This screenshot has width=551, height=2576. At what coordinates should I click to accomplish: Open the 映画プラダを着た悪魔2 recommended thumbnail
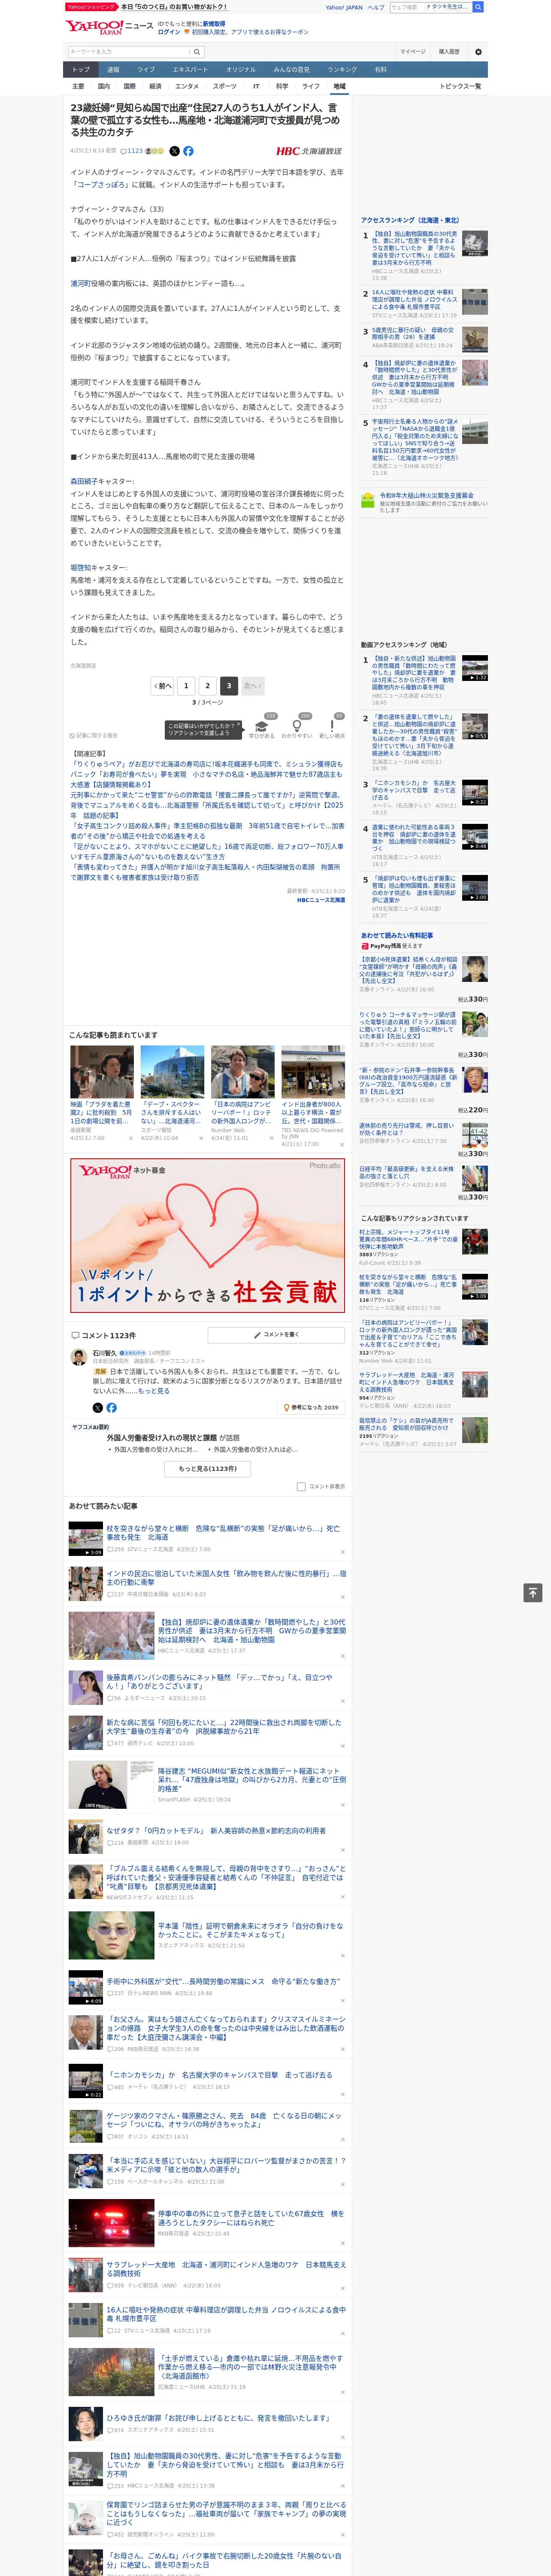102,1072
